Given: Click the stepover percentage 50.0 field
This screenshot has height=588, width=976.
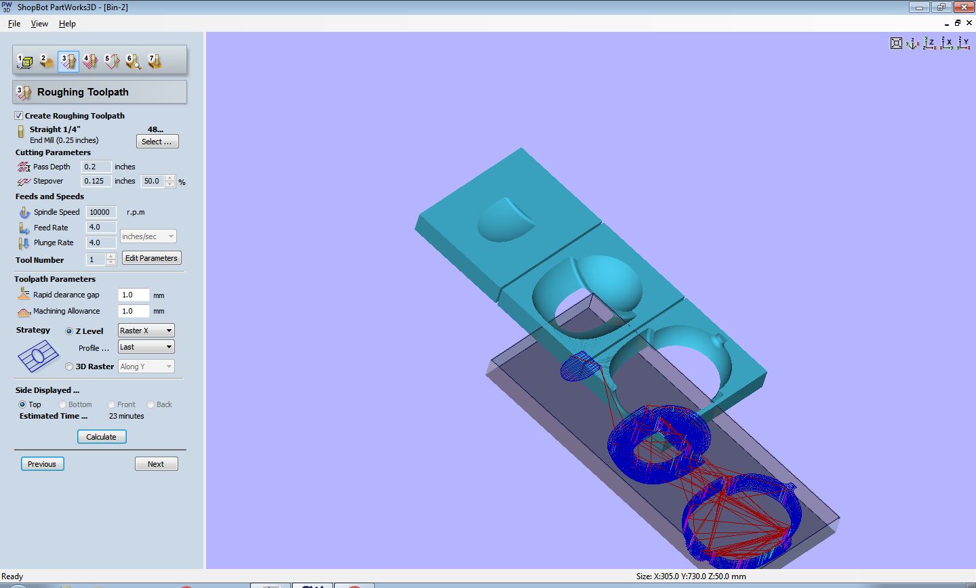Looking at the screenshot, I should [x=152, y=182].
